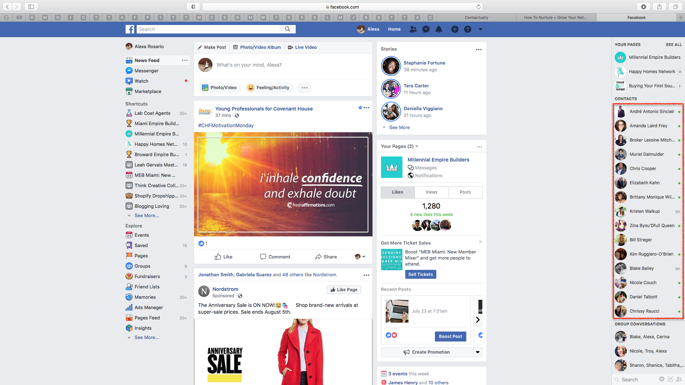Open dropdown arrow next to Create Promotion
The height and width of the screenshot is (385, 685).
478,352
